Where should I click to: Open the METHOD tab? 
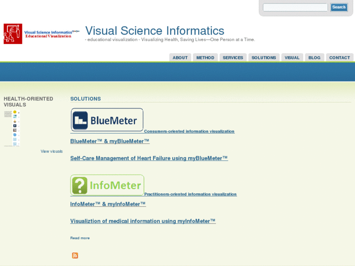pos(205,58)
